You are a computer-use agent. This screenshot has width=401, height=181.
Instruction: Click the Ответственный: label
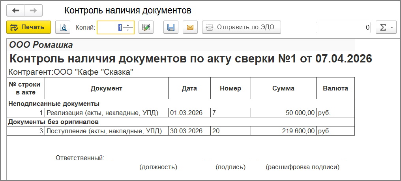tap(80, 158)
